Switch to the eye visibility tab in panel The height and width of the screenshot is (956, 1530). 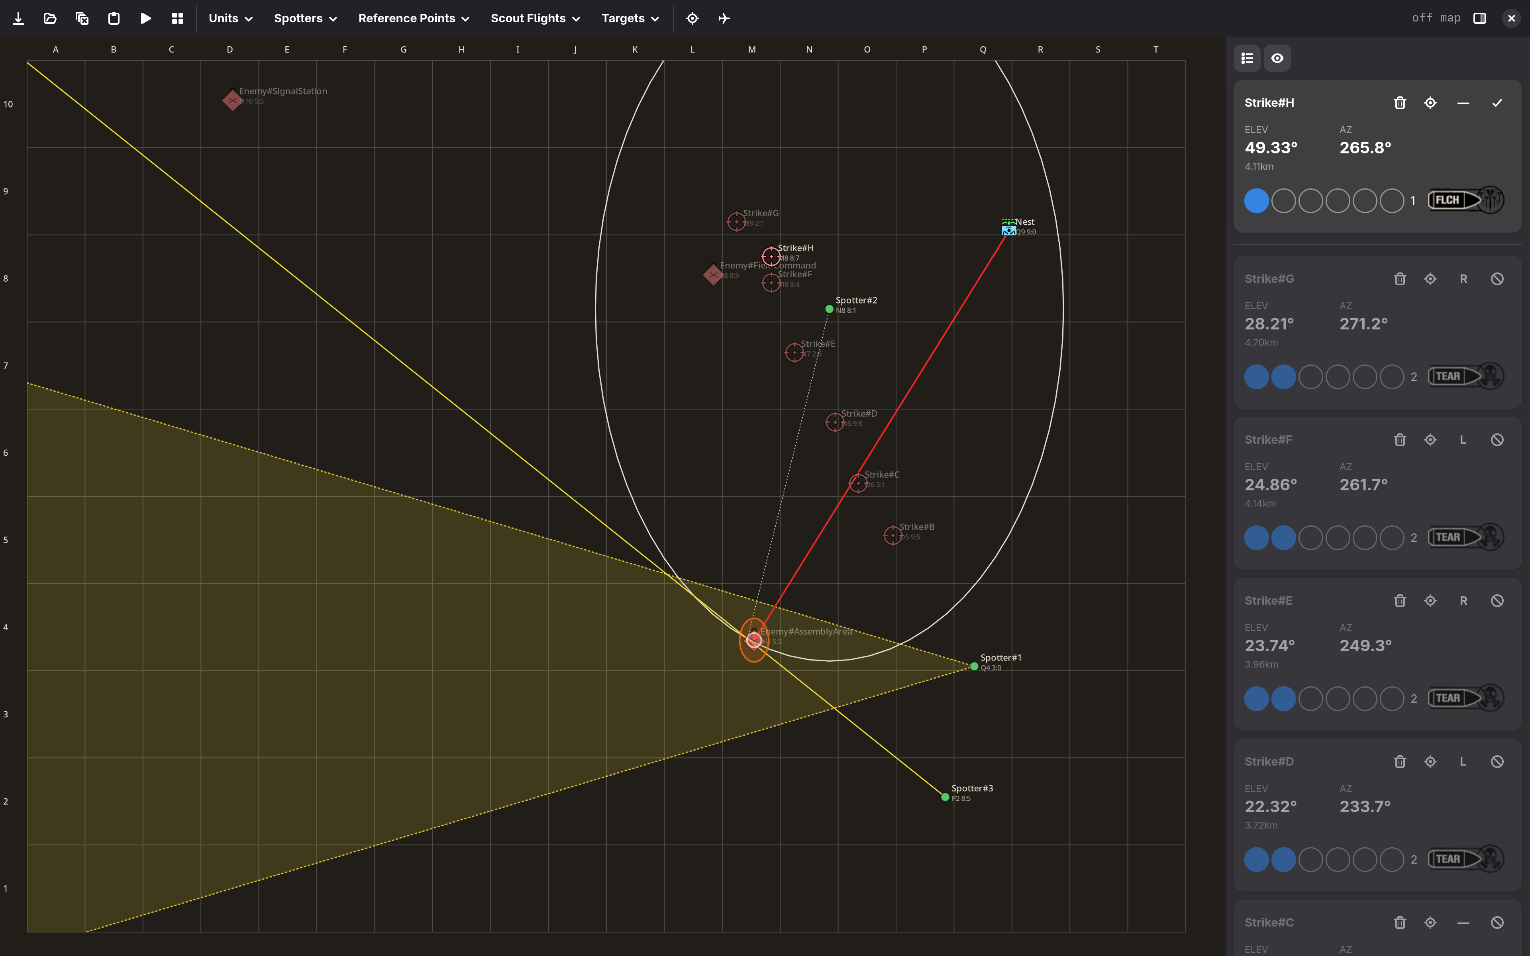point(1277,58)
